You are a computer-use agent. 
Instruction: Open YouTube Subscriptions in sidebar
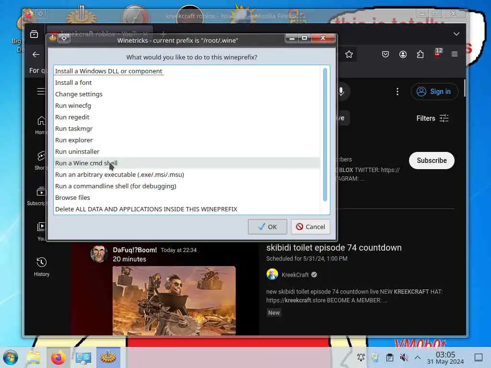37,196
